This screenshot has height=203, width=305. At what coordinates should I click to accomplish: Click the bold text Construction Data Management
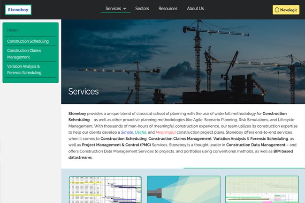pyautogui.click(x=256, y=145)
